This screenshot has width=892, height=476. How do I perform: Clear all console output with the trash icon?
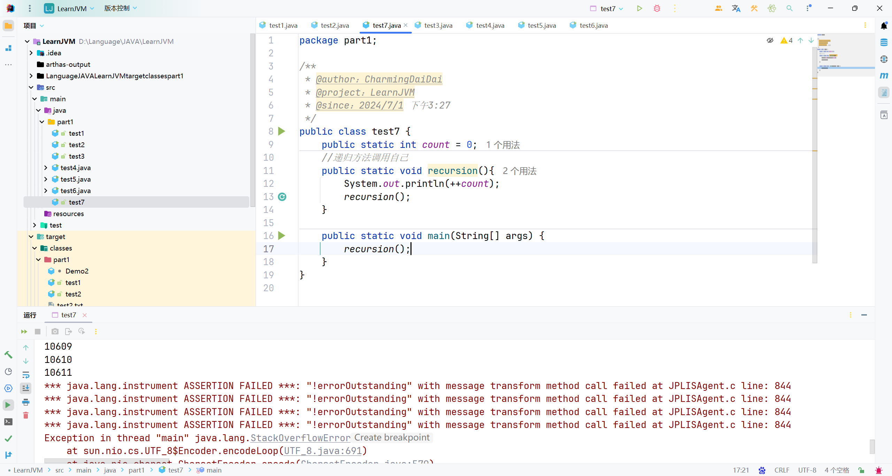(26, 415)
